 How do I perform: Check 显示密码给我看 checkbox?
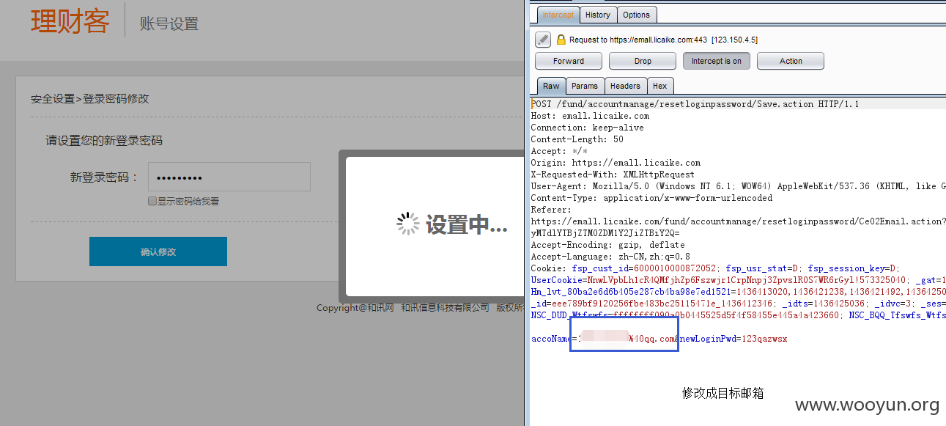pyautogui.click(x=152, y=201)
